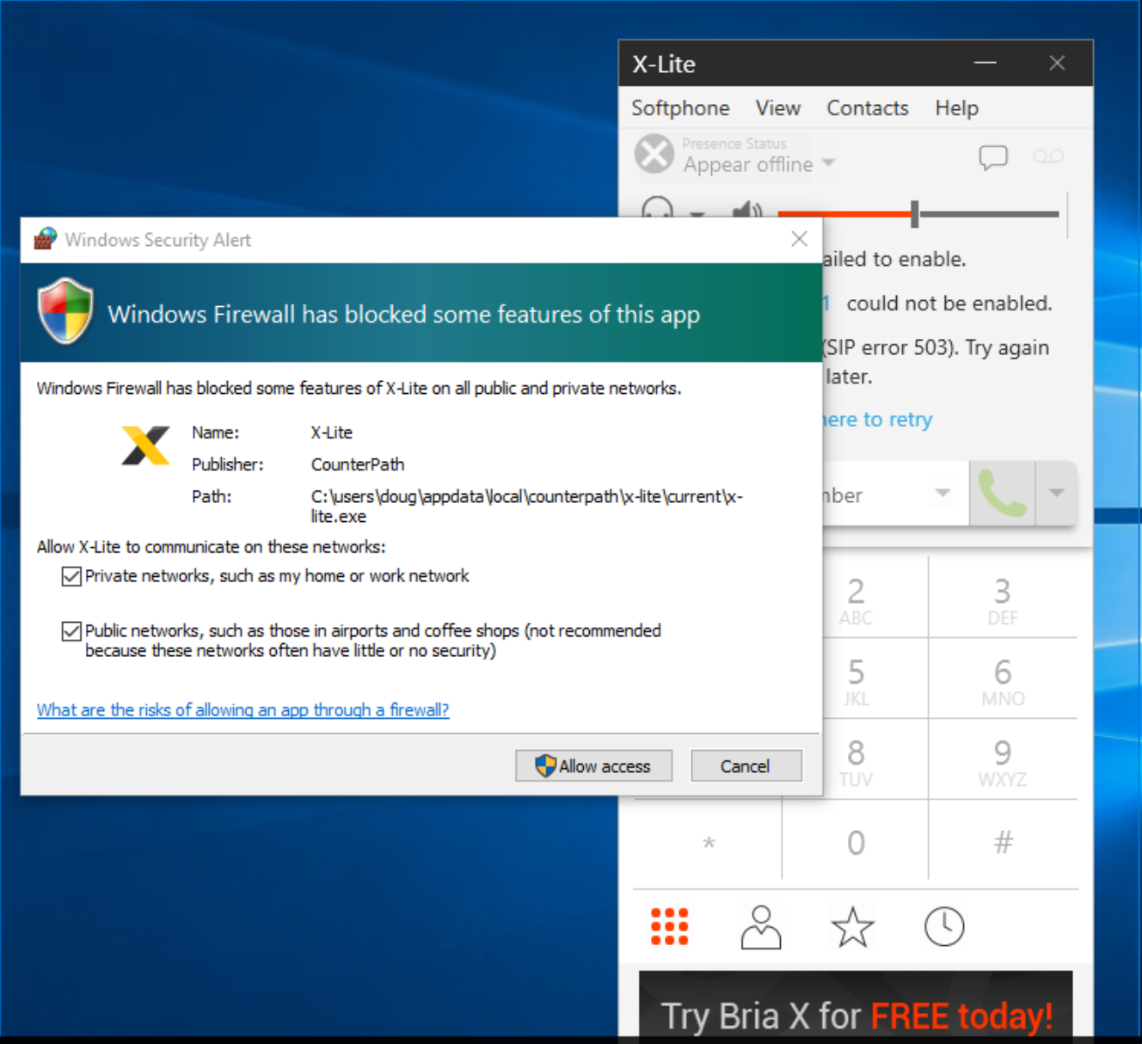Click Allow access in Security Alert
Screen dimensions: 1142x1044
(x=593, y=765)
